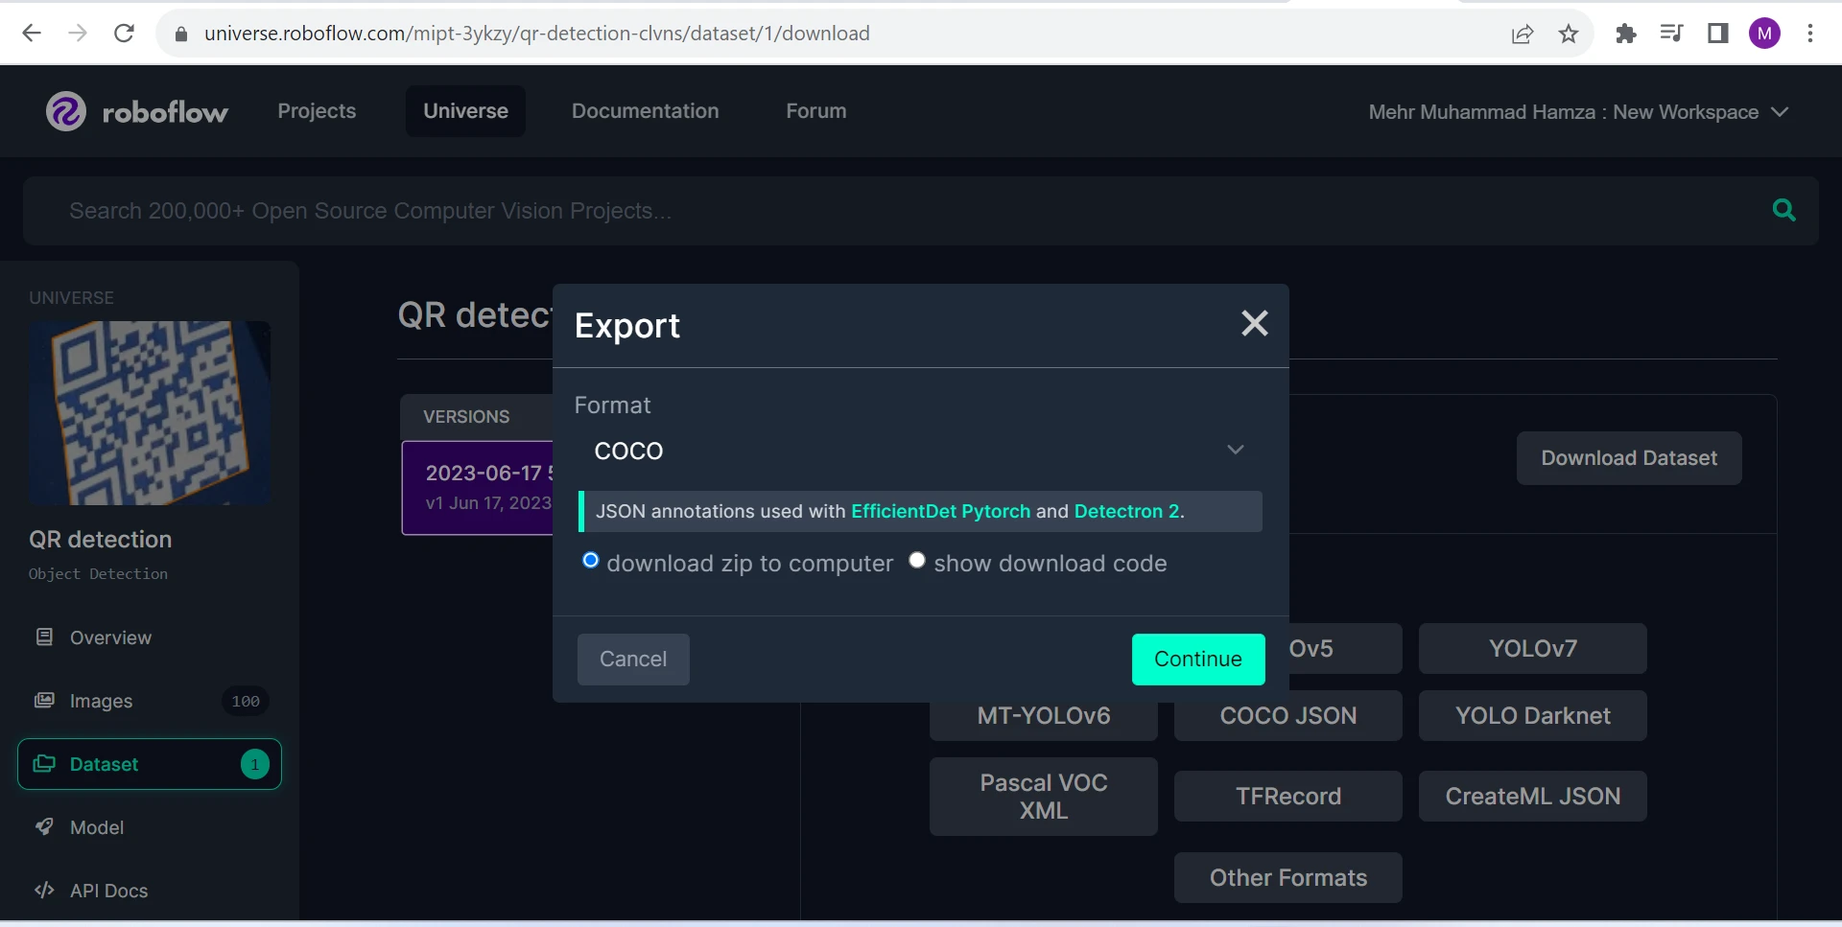
Task: Expand the workspace switcher dropdown
Action: tap(1780, 112)
